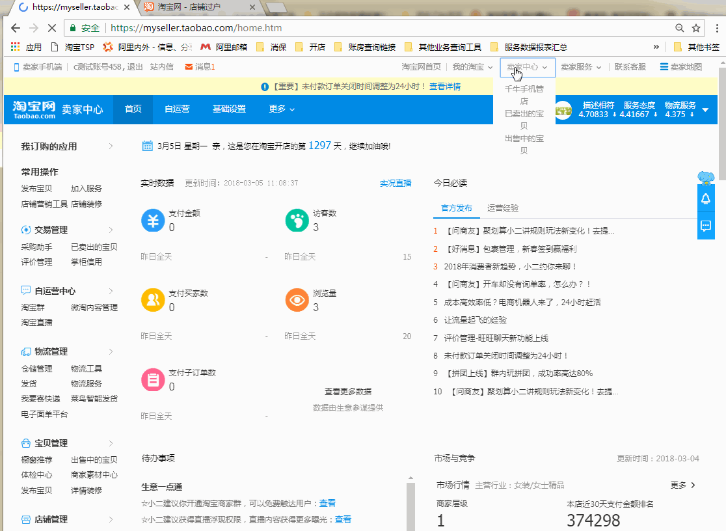
Task: Open the Chrome apps grid shortcut
Action: 15,47
